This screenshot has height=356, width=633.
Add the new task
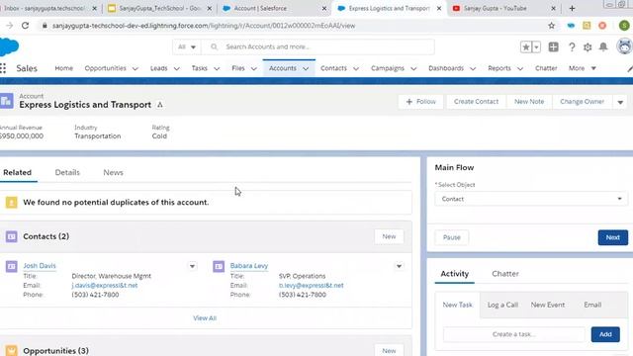[x=605, y=334]
